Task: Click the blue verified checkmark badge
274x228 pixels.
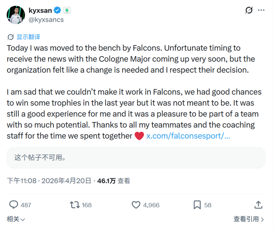Action: (x=58, y=10)
